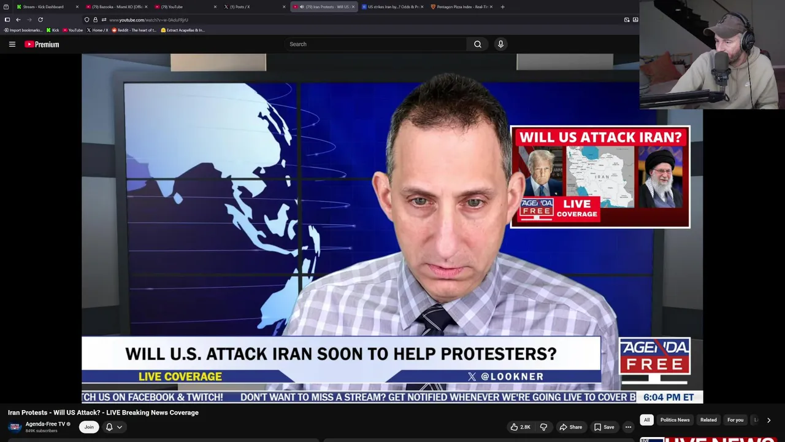Image resolution: width=785 pixels, height=442 pixels.
Task: Save video to a playlist
Action: [x=604, y=427]
